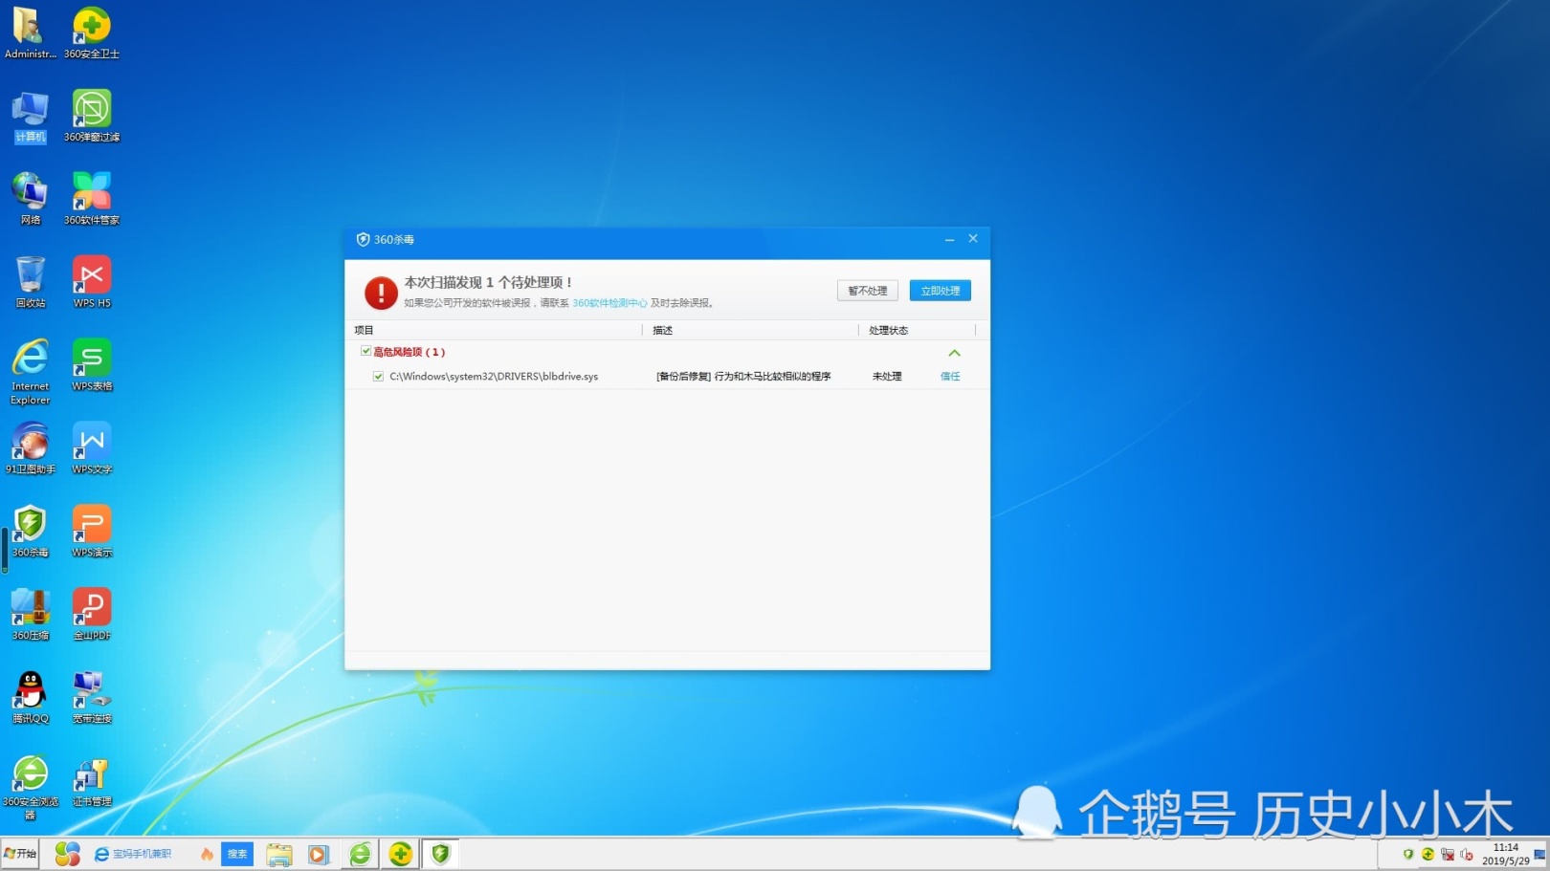The height and width of the screenshot is (871, 1550).
Task: Toggle the 高危风险项 group checkbox
Action: coord(365,351)
